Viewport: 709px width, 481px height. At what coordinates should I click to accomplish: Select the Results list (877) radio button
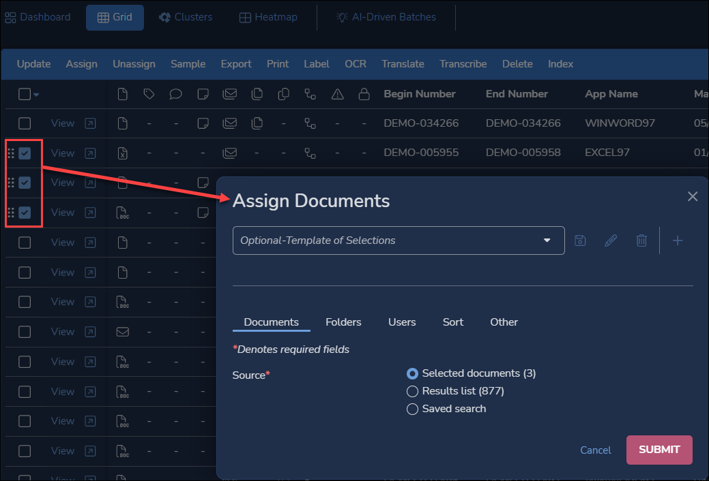tap(412, 391)
